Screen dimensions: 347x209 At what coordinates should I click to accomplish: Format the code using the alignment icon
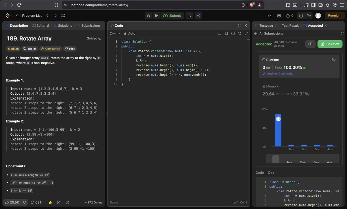tap(219, 33)
